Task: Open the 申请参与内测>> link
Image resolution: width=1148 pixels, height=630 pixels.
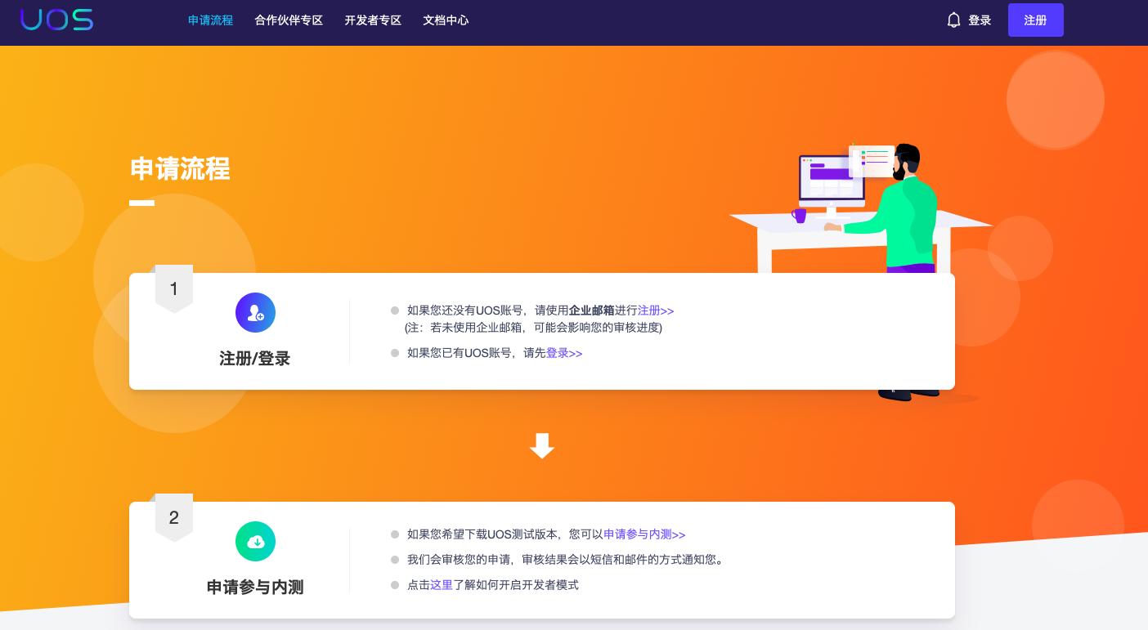Action: point(644,534)
